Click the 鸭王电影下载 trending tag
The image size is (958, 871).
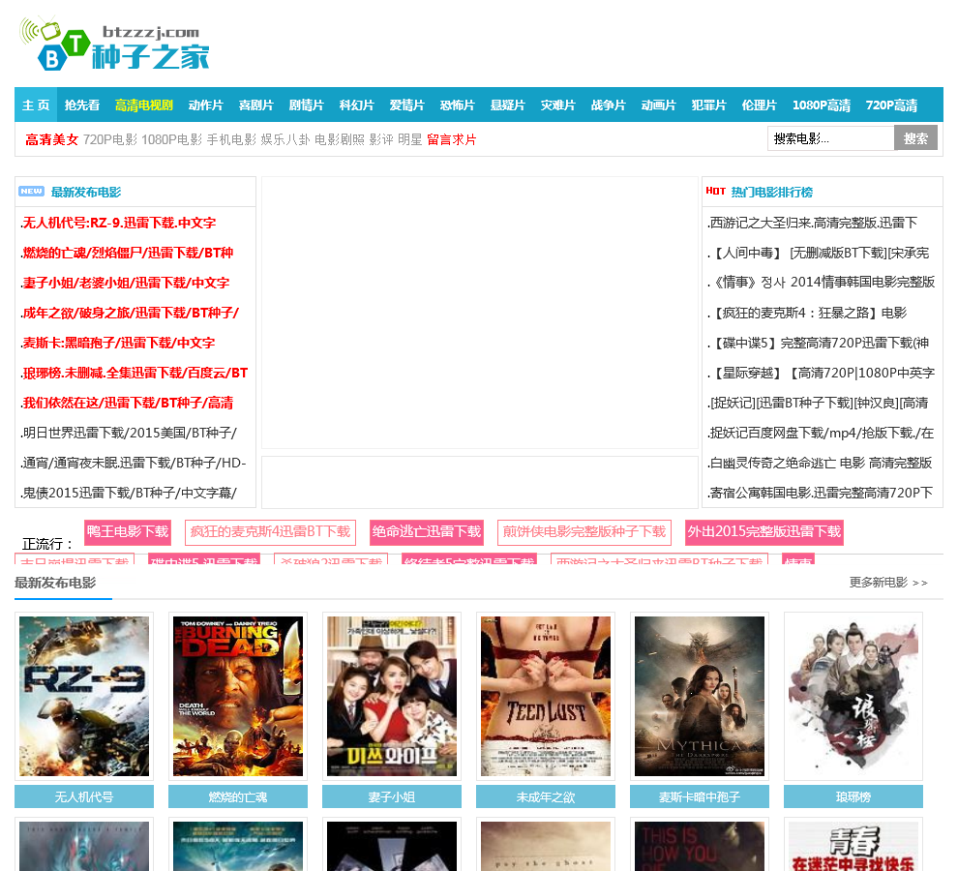pyautogui.click(x=128, y=531)
